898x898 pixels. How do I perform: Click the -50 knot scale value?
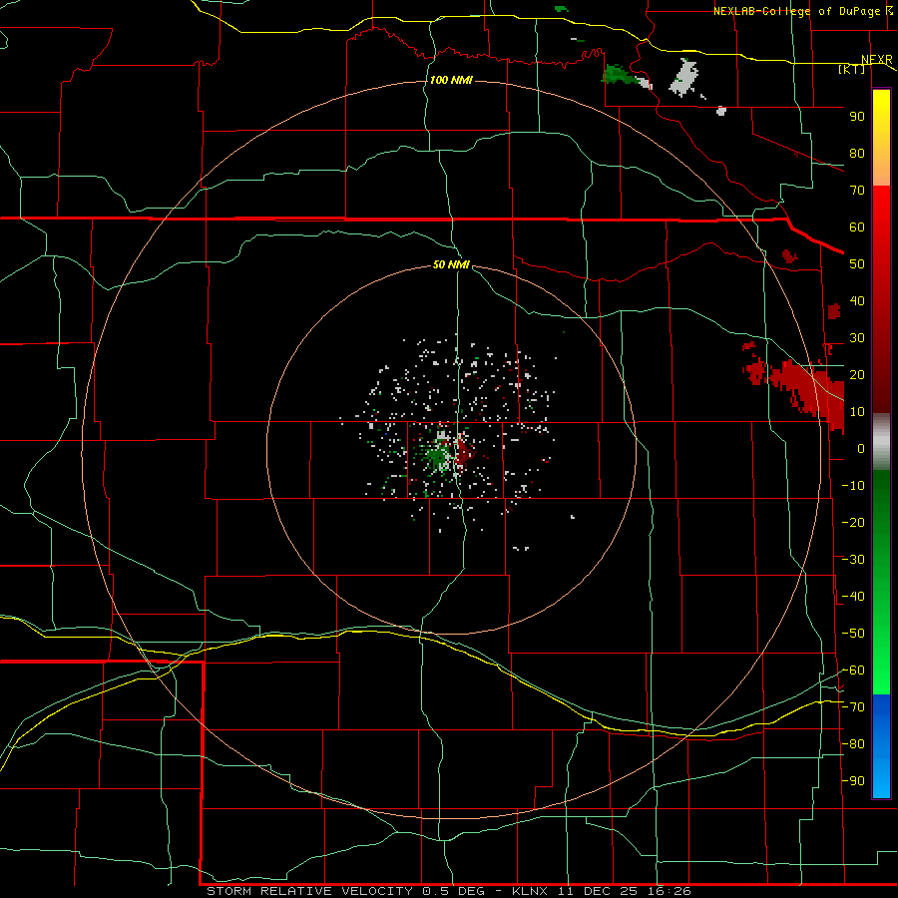pos(853,634)
